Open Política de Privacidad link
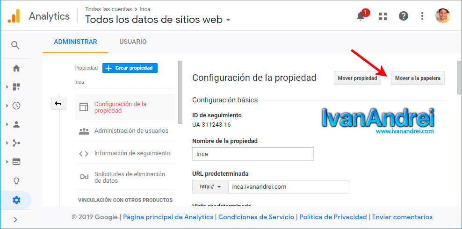462x229 pixels. coord(333,217)
